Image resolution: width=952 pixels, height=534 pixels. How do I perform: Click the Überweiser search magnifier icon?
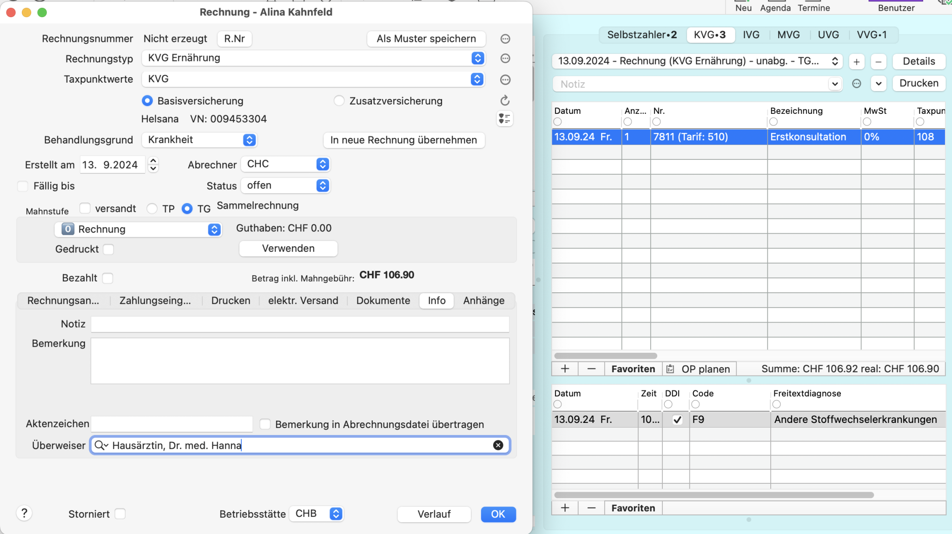[x=100, y=445]
